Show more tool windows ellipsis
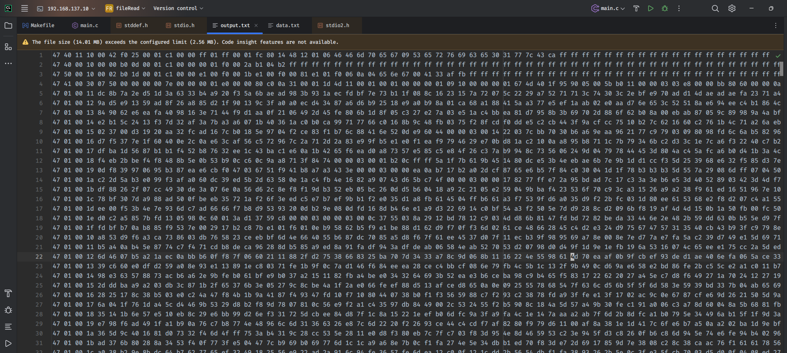 (8, 63)
